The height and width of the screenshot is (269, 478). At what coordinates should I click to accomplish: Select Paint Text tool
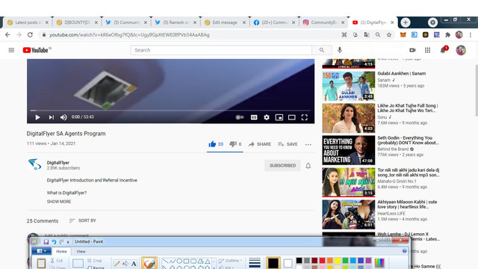coord(134,264)
